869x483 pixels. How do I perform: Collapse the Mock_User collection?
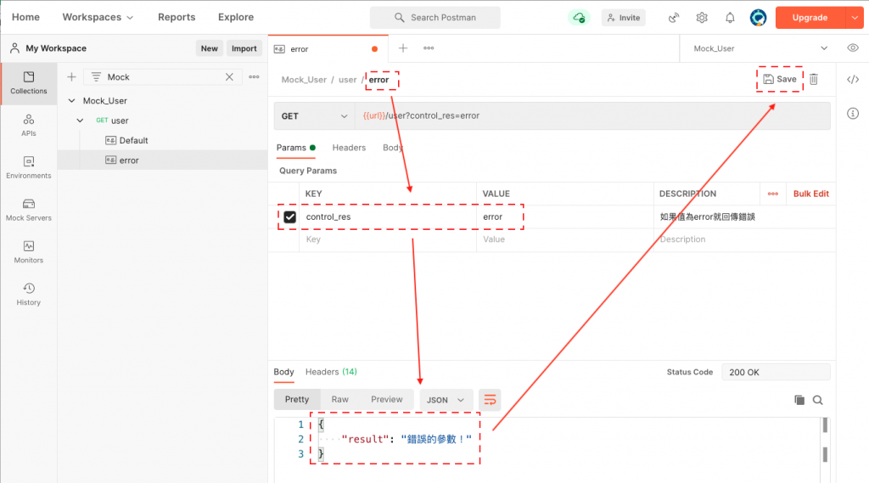[71, 100]
